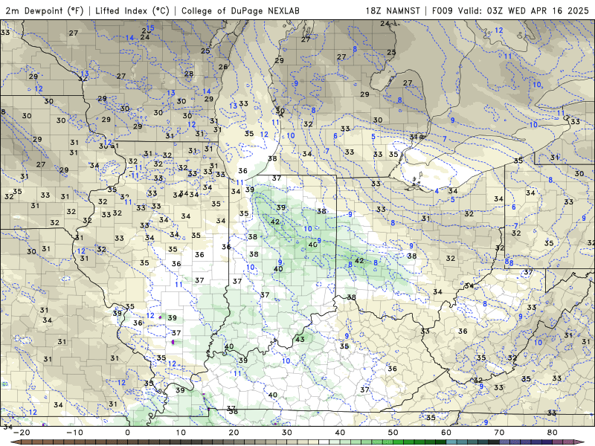Click the blue lifted index value 4 over Lake Erie
Screen dimensions: 595x446
click(x=437, y=191)
